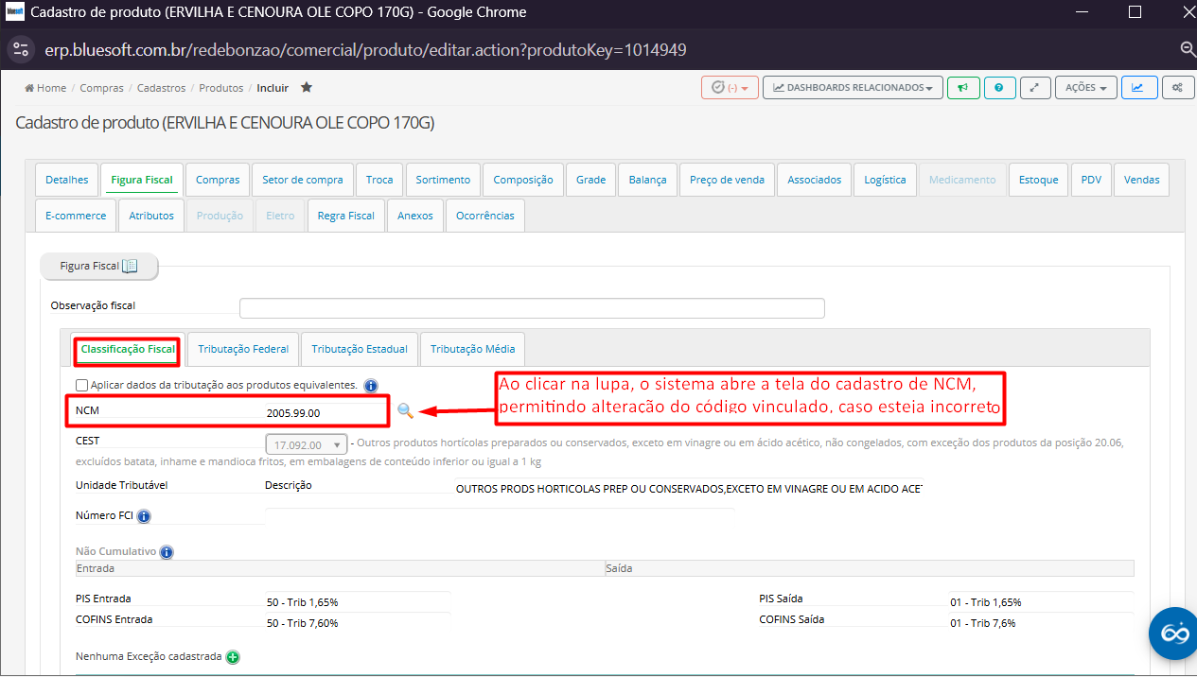Click the expand fullscreen arrows icon
The image size is (1197, 677).
coord(1034,88)
